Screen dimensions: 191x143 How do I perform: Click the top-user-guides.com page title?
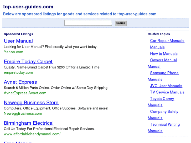pyautogui.click(x=28, y=7)
